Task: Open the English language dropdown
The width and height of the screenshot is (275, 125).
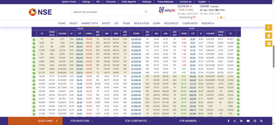Action: pyautogui.click(x=204, y=2)
